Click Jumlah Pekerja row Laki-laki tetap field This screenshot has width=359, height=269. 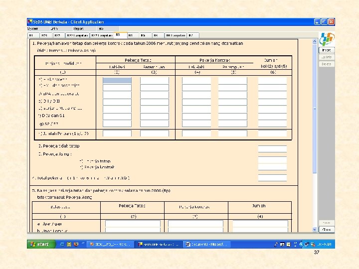[117, 134]
